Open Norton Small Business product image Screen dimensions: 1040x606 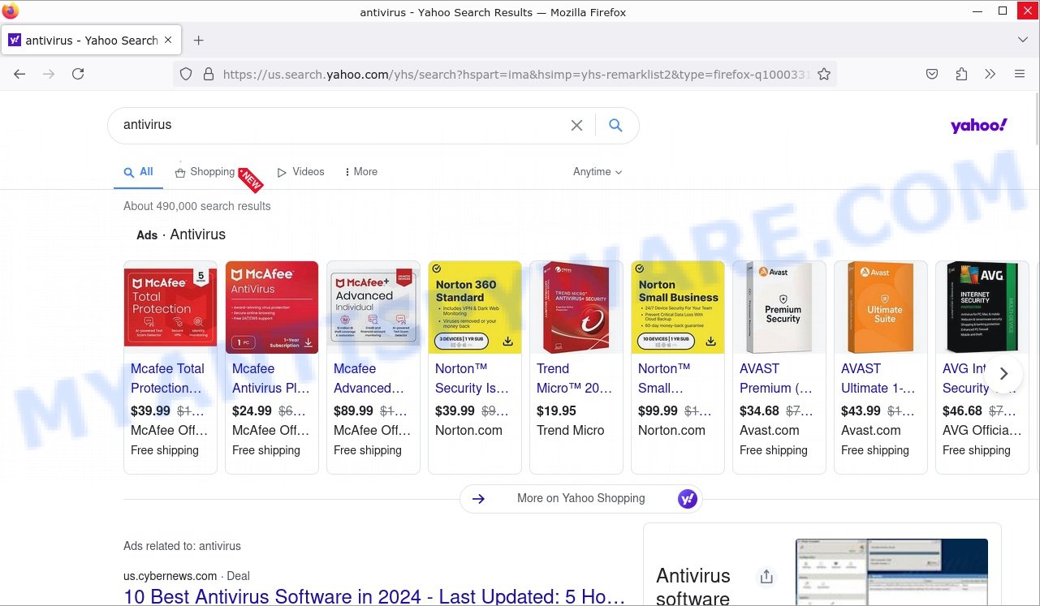(x=678, y=307)
